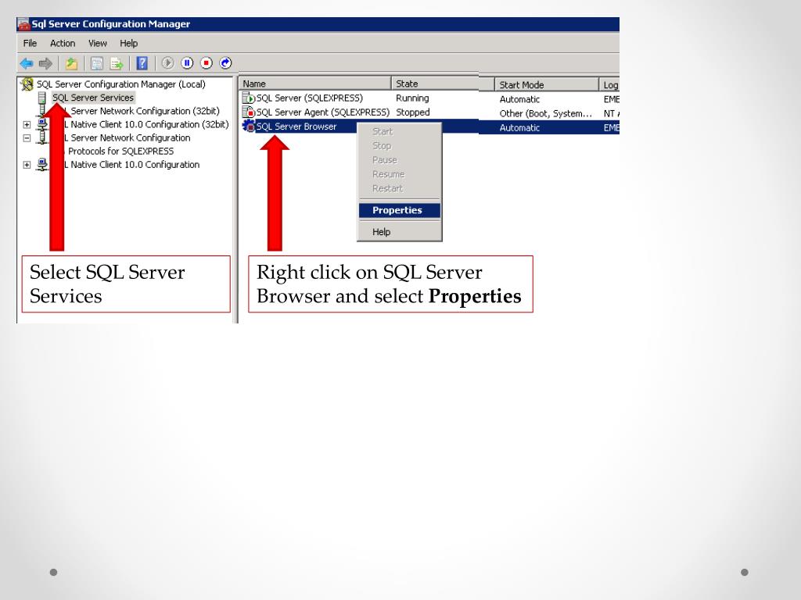The image size is (801, 600).
Task: Click the Running state cell
Action: point(412,98)
